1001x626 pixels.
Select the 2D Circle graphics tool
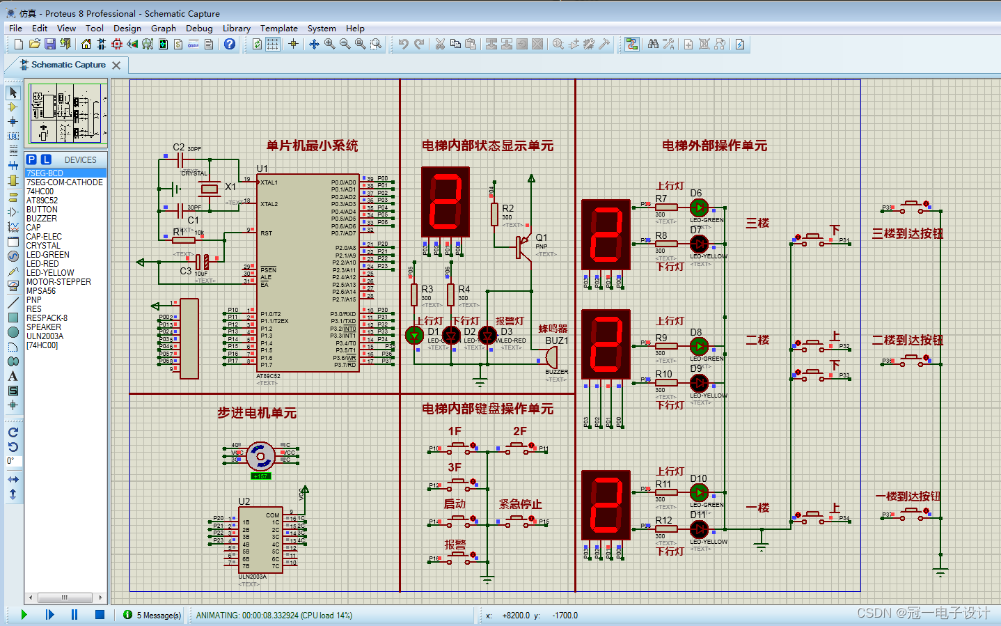coord(13,332)
